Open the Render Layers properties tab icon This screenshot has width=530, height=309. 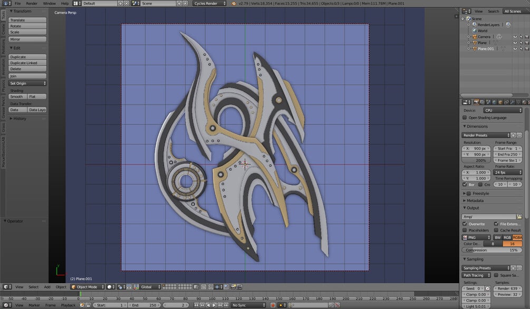coord(483,102)
